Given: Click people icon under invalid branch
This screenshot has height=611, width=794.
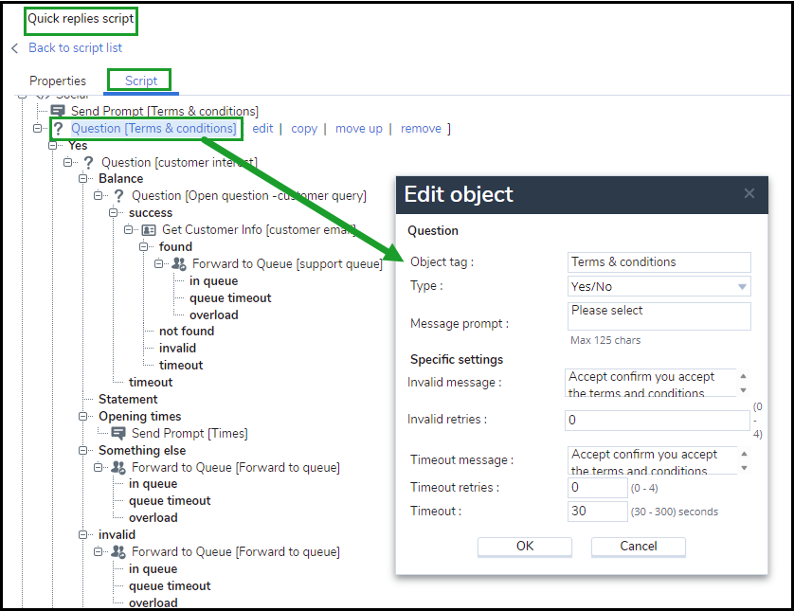Looking at the screenshot, I should [118, 551].
